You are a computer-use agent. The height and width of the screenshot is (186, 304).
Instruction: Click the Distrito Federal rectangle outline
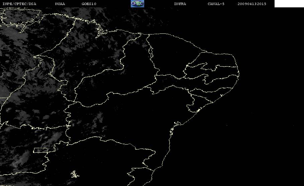pos(40,150)
